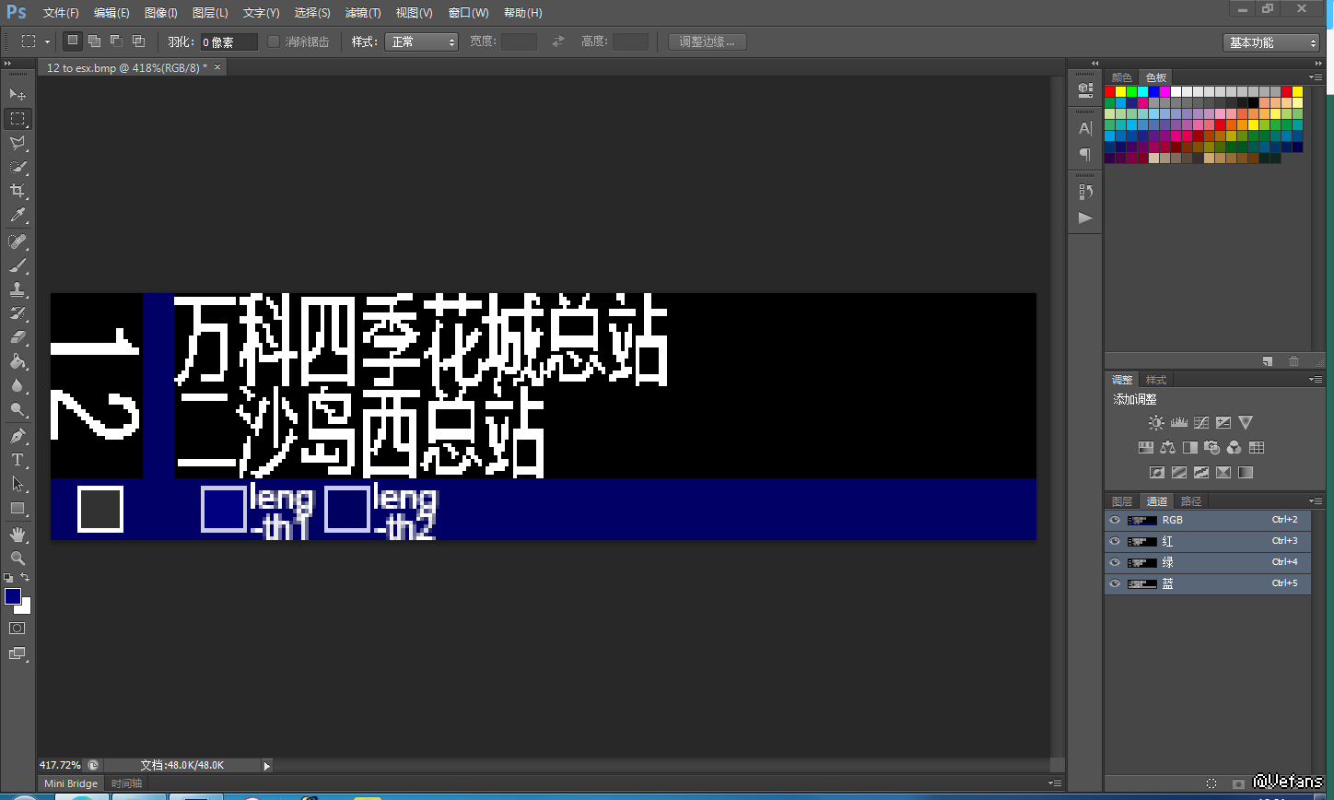Expand the toolbox to two columns
Image resolution: width=1334 pixels, height=800 pixels.
point(8,64)
